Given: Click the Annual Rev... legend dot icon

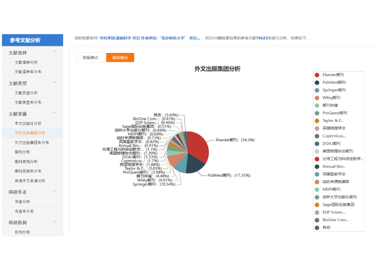Looking at the screenshot, I should click(x=317, y=166).
